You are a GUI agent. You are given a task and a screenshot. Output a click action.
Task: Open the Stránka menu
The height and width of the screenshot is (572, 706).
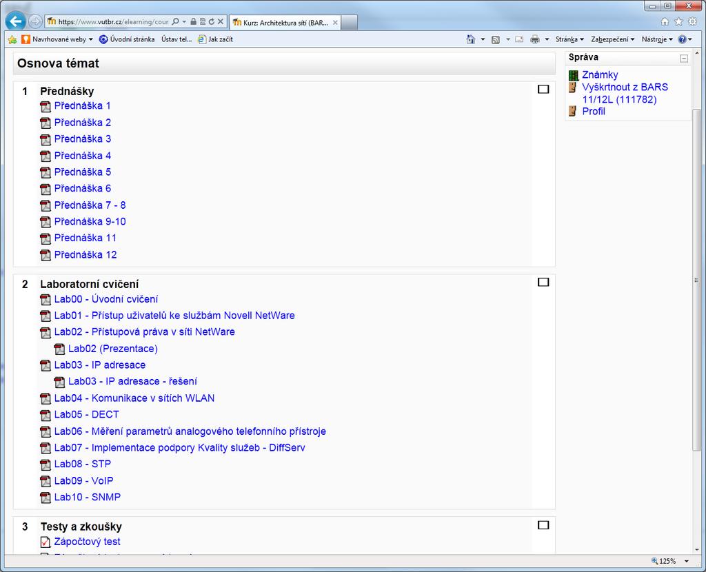[569, 39]
